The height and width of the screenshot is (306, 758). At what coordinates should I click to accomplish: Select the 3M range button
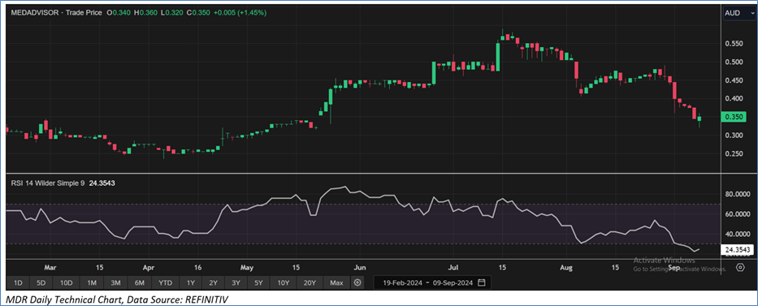[115, 282]
